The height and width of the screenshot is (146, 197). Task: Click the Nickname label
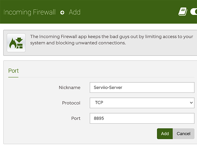tap(70, 87)
